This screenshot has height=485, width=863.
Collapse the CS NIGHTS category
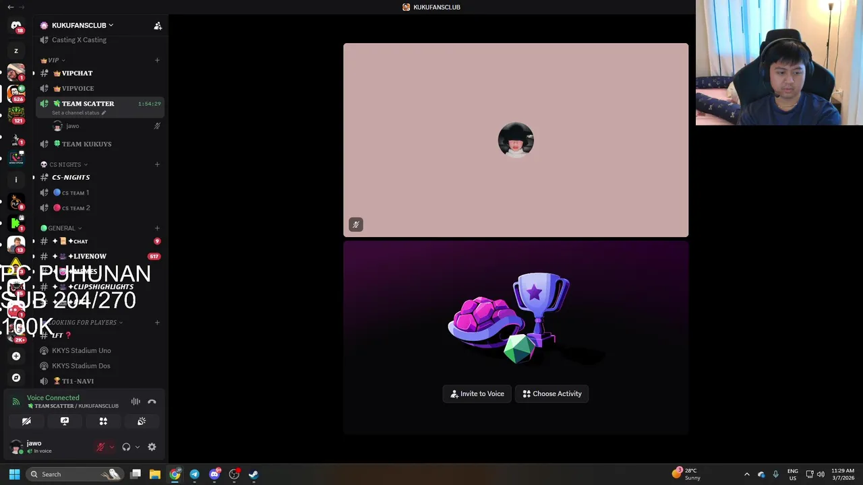point(64,164)
